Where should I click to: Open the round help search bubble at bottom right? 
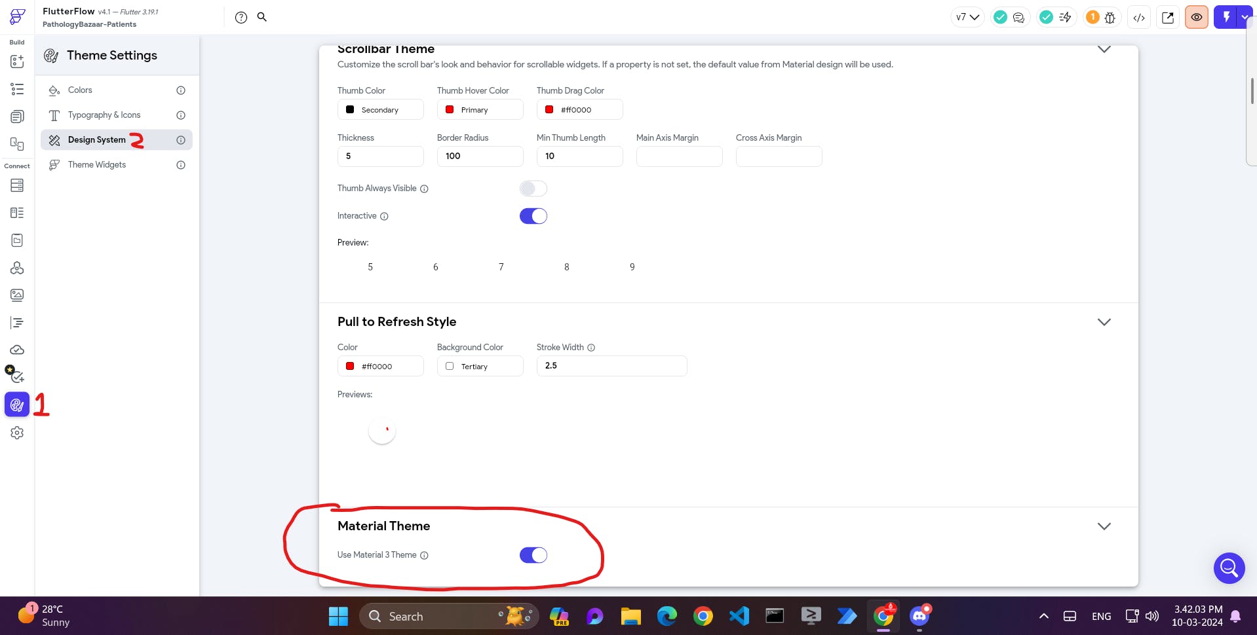(x=1229, y=568)
